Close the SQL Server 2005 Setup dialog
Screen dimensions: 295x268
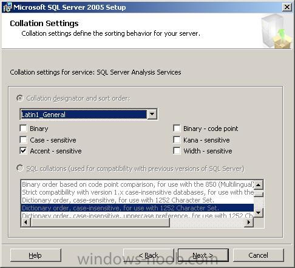(287, 7)
